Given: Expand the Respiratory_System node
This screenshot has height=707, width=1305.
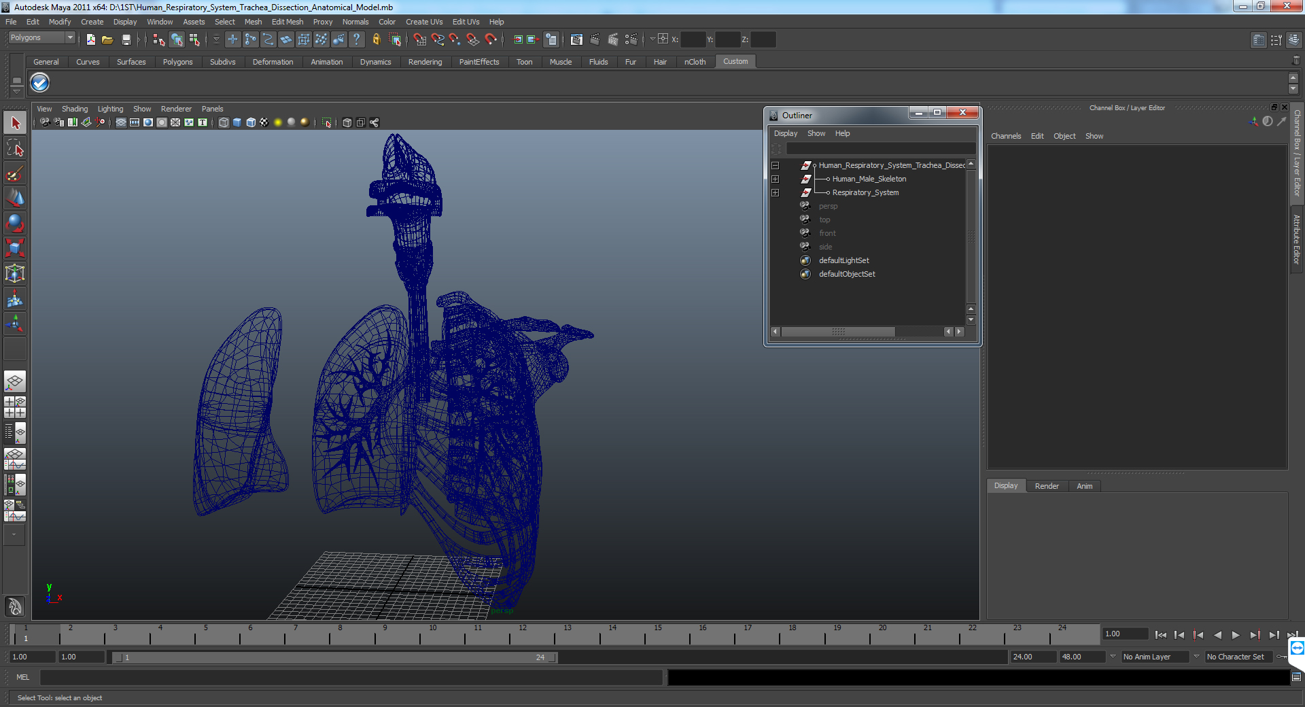Looking at the screenshot, I should coord(775,193).
